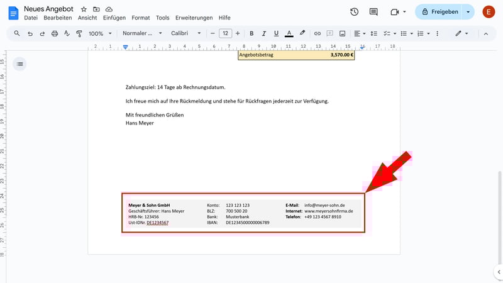Activate the paint format roller tool
503x283 pixels.
[79, 33]
